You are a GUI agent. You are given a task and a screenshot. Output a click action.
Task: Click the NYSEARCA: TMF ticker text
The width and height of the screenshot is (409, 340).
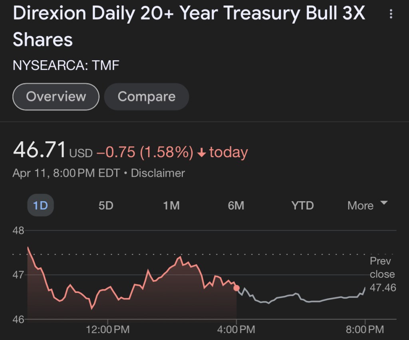[66, 65]
